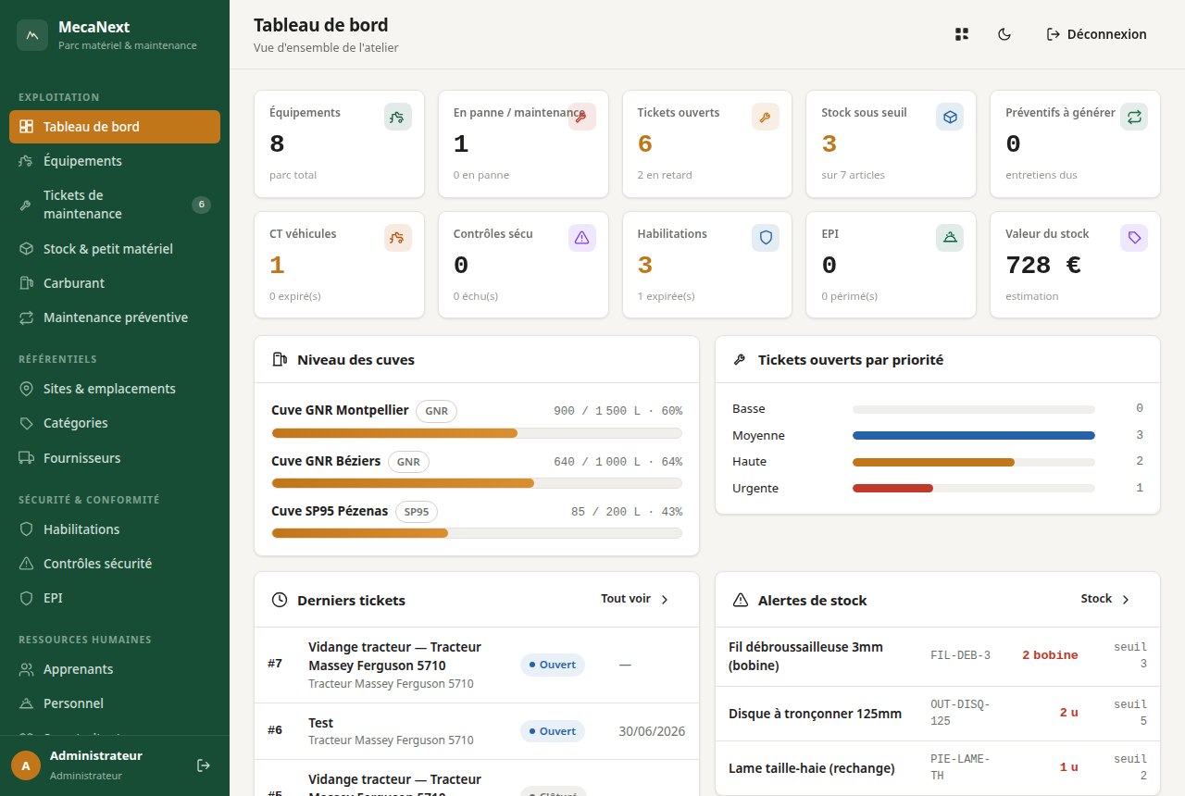Click the sidebar Équipements tractor icon
Screen dimensions: 1185x796
27,161
